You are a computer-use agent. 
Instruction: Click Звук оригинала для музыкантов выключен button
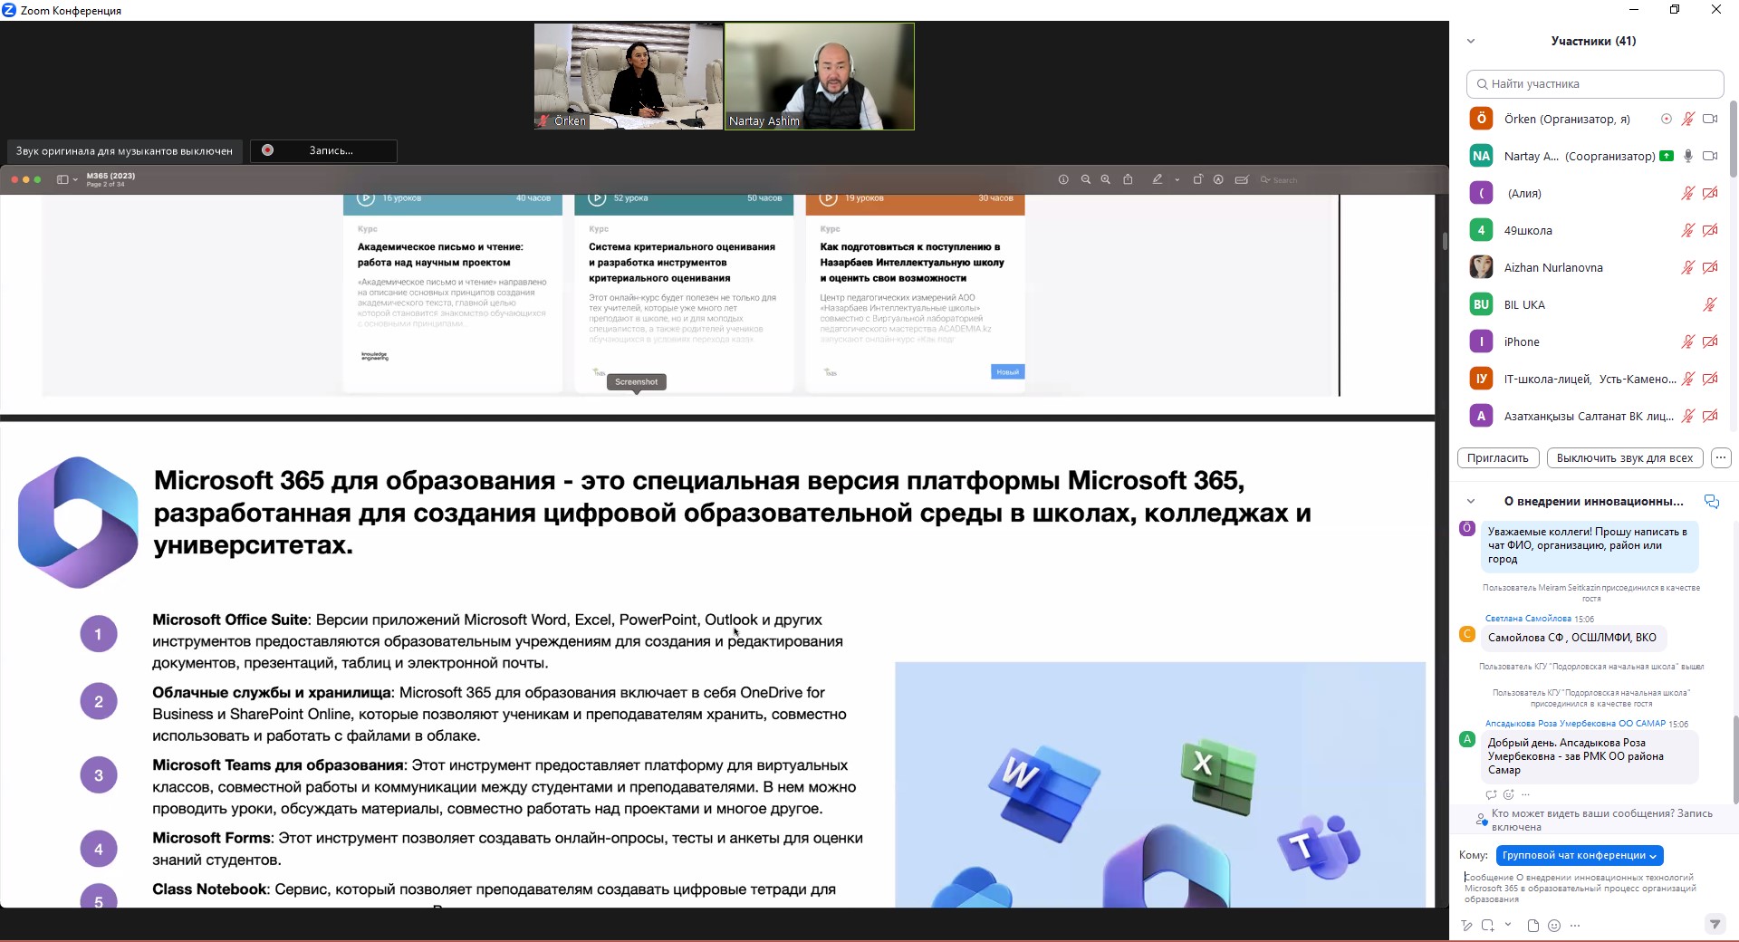tap(124, 151)
